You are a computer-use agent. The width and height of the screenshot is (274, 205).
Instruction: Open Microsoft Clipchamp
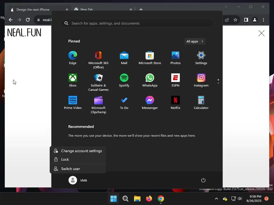(98, 105)
